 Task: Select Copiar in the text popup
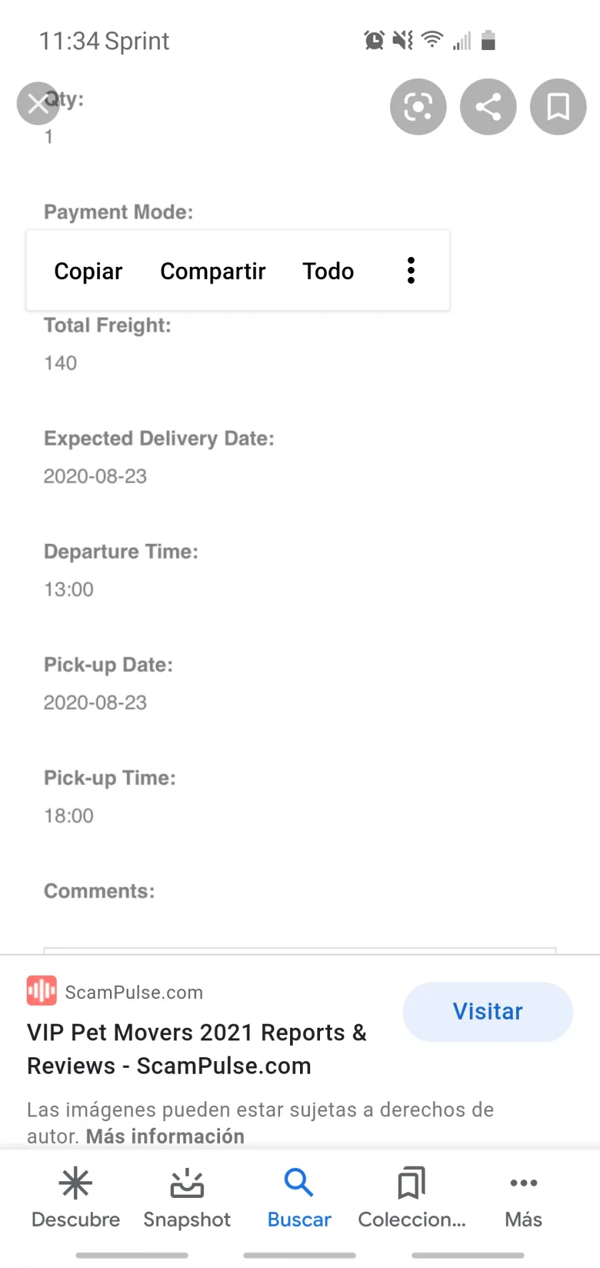point(88,271)
